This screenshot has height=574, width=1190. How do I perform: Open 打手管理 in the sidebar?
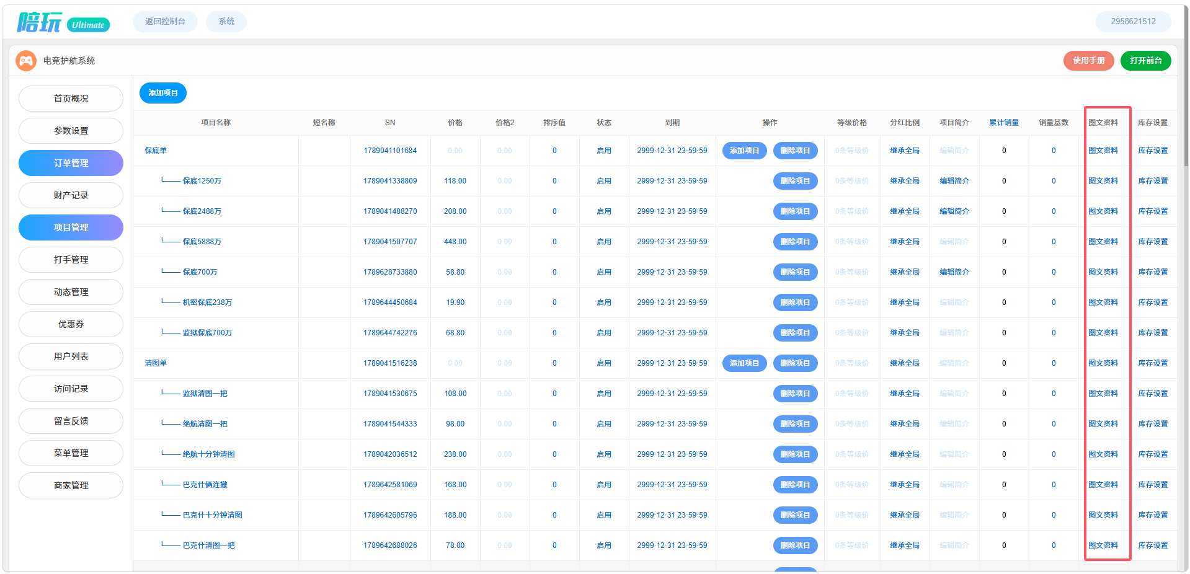click(x=71, y=260)
